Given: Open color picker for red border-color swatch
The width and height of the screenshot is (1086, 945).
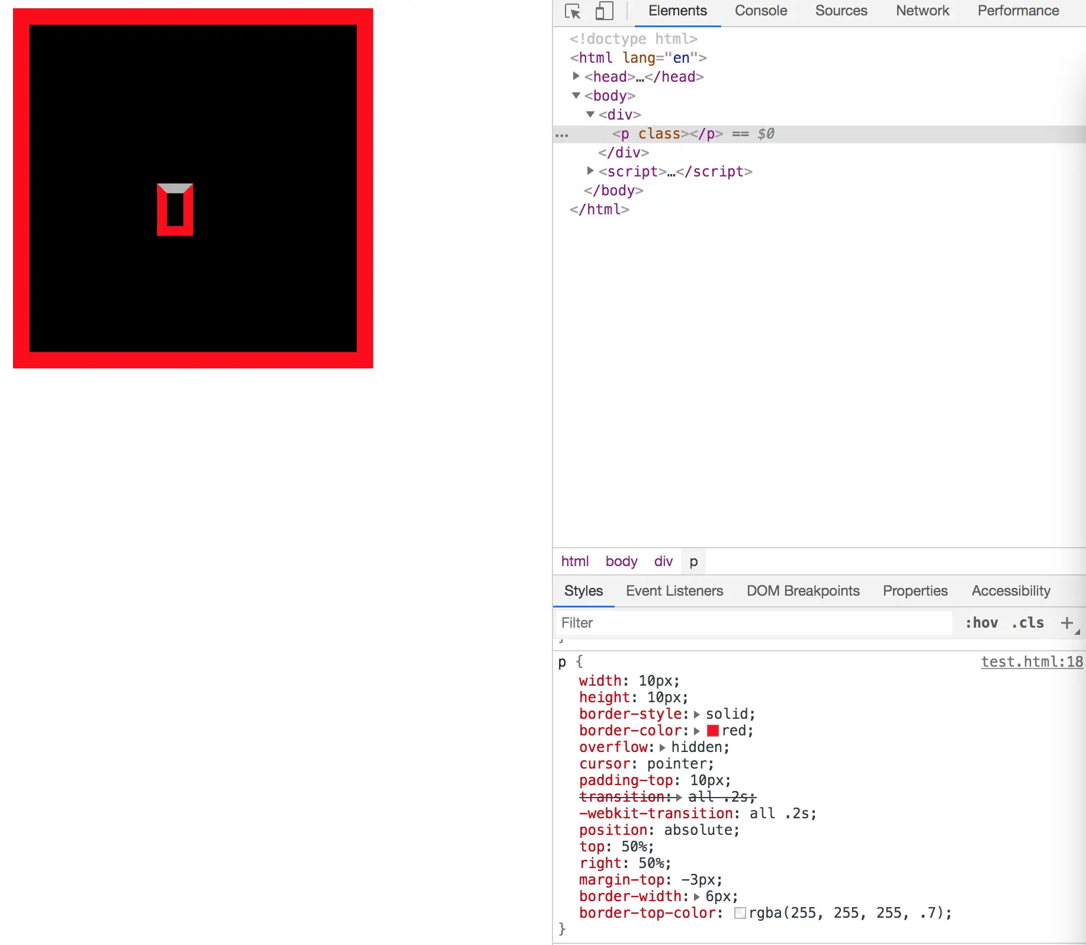Looking at the screenshot, I should 713,731.
